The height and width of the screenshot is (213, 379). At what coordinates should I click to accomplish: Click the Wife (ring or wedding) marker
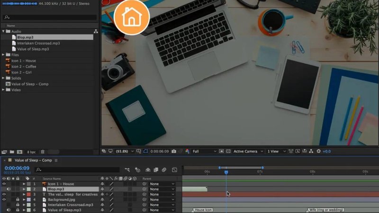pyautogui.click(x=325, y=210)
